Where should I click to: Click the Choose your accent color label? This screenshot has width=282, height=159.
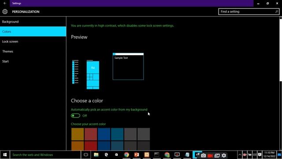click(88, 124)
